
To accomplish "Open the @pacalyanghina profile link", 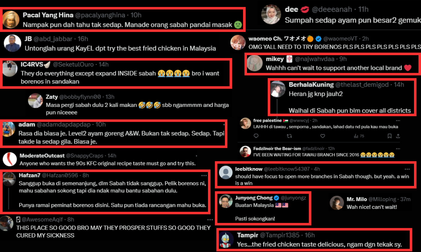I will pos(100,15).
